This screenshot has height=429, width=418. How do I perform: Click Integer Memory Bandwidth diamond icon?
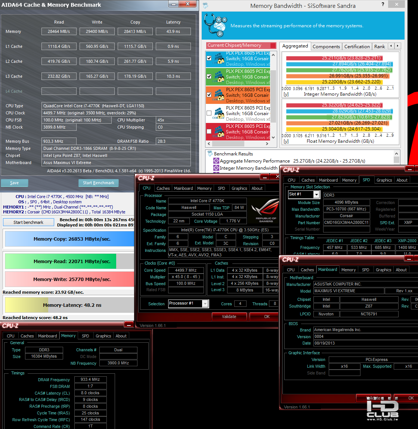(216, 168)
